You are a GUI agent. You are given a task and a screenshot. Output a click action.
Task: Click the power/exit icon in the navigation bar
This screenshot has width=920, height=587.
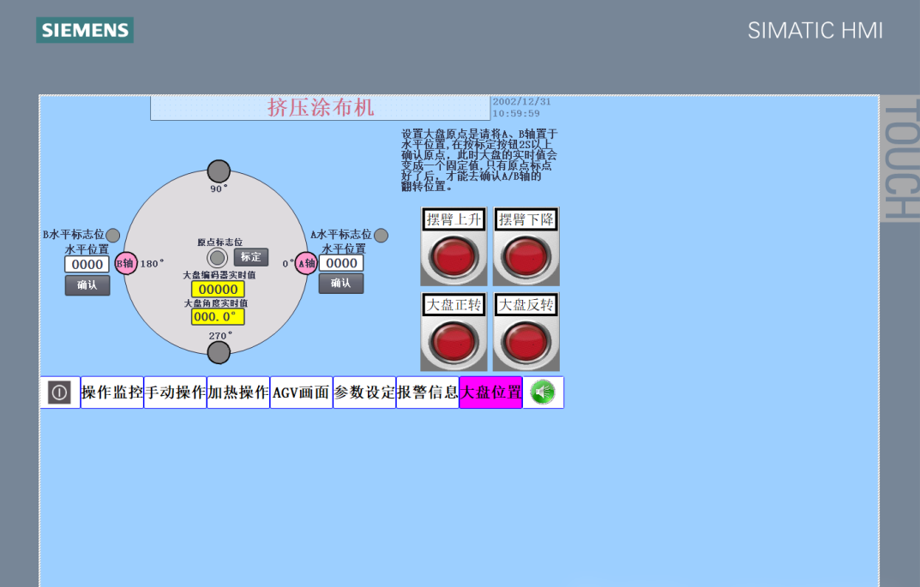click(60, 392)
